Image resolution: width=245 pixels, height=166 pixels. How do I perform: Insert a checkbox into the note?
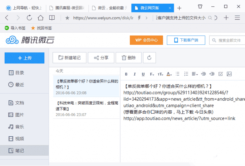pos(220,74)
